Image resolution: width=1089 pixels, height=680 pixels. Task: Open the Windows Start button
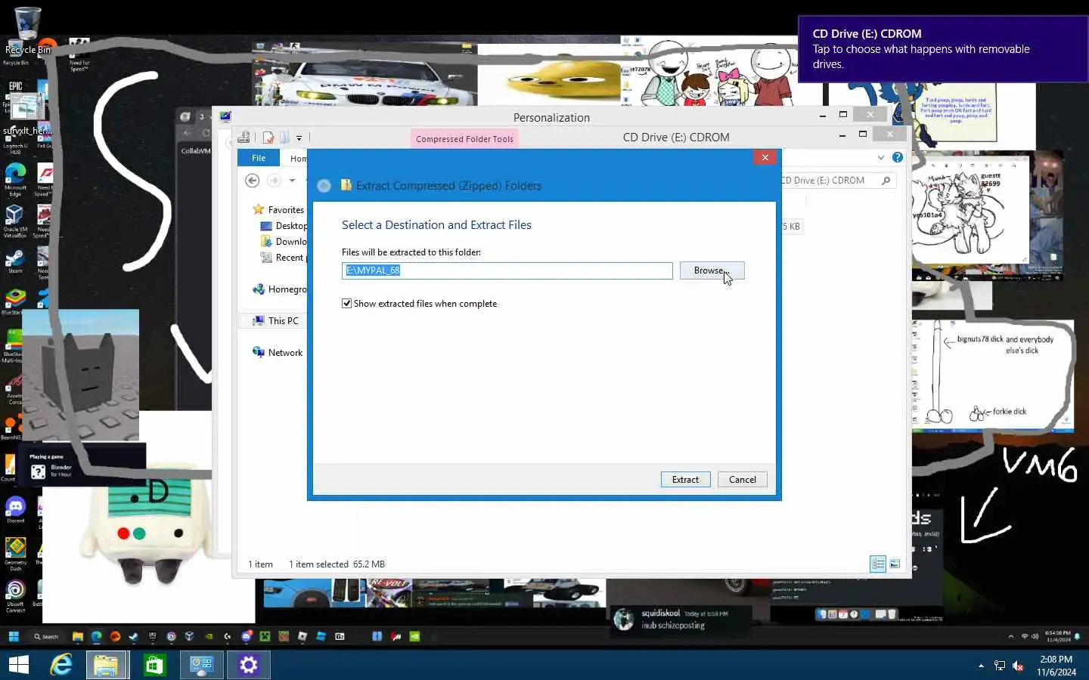coord(19,665)
